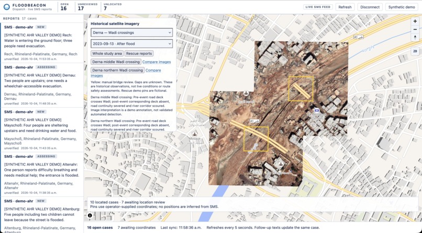Click the ASSESSING badge on the Dernau report

click(x=46, y=67)
